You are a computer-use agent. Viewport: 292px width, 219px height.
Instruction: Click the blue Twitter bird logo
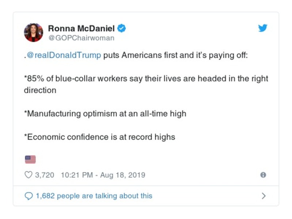[x=263, y=28]
